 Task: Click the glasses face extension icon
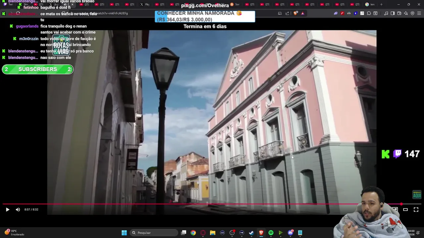click(x=349, y=13)
